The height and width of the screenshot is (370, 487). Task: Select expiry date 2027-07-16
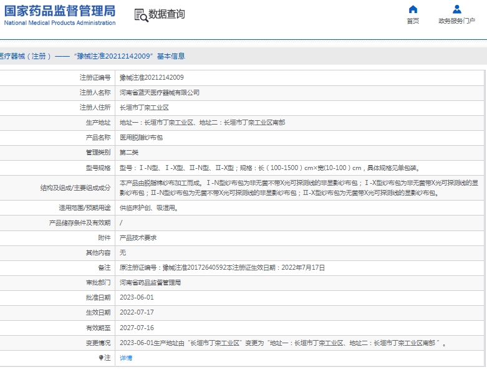pos(137,328)
